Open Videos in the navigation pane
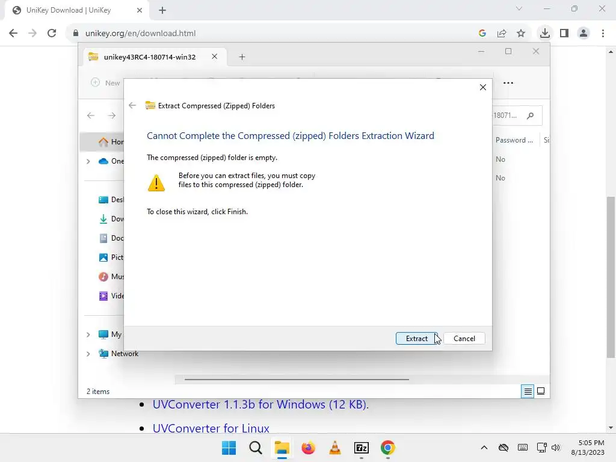This screenshot has height=462, width=616. [111, 296]
